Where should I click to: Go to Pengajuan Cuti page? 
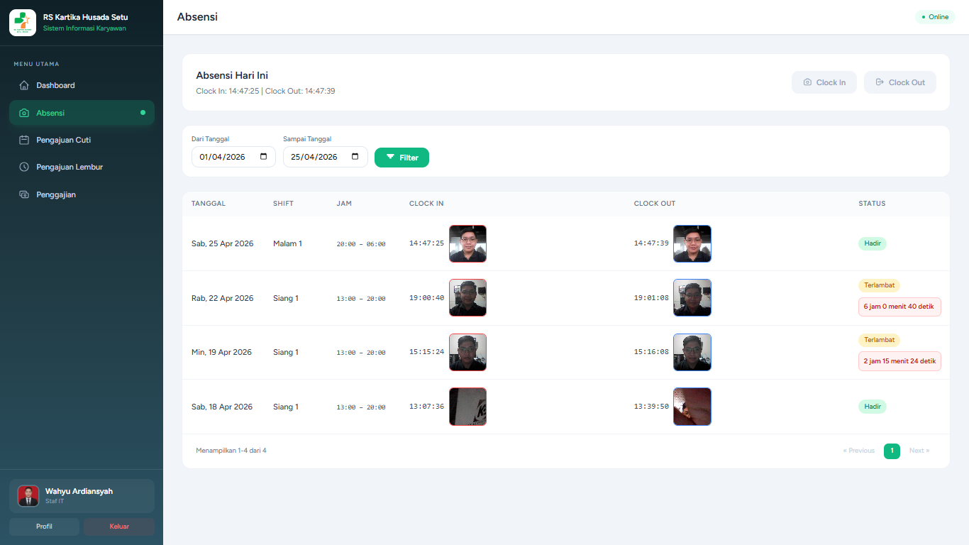pos(82,140)
